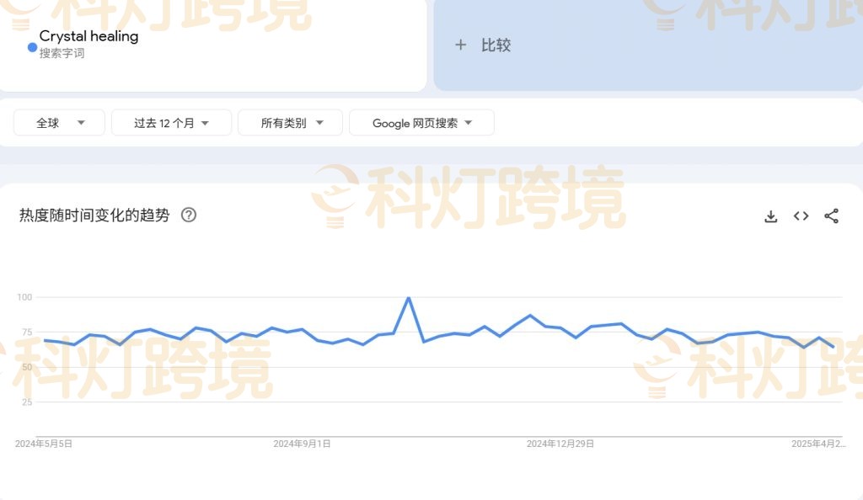Open the 全球 region dropdown
The image size is (863, 500).
[x=59, y=122]
